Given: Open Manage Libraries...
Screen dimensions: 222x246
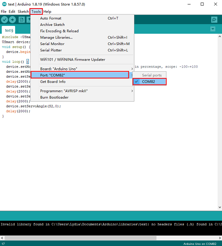Looking at the screenshot, I should pos(83,38).
